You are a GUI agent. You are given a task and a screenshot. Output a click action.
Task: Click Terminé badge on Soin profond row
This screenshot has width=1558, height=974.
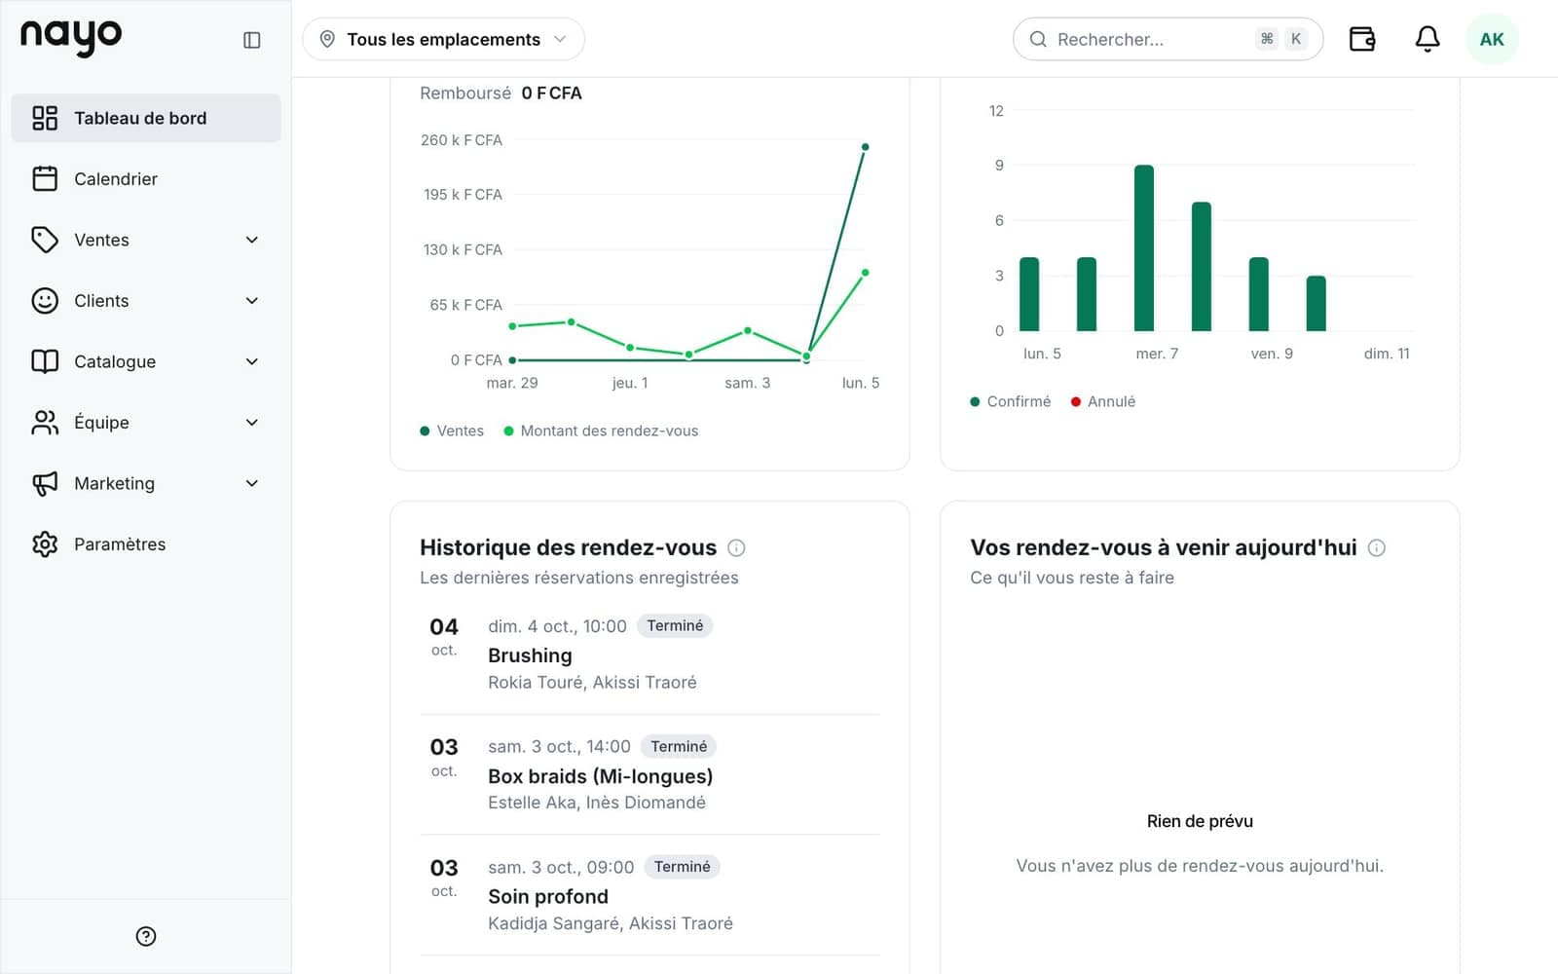[682, 867]
